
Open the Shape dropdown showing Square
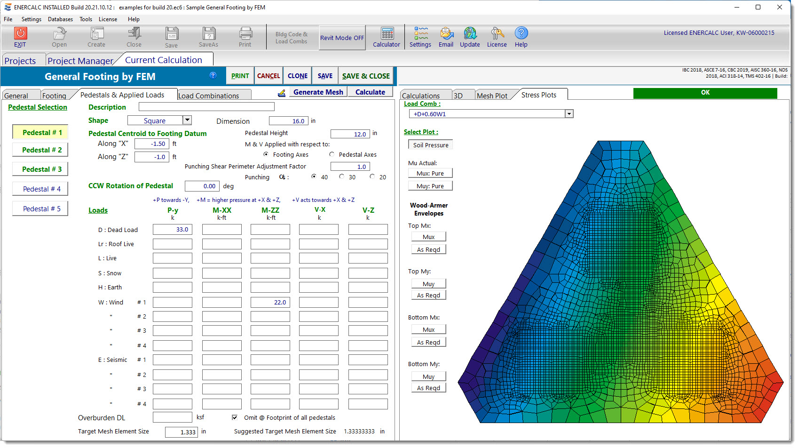point(187,120)
